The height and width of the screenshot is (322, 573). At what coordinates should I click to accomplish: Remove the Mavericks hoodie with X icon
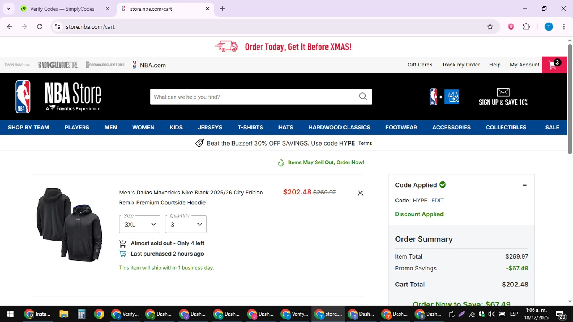360,193
